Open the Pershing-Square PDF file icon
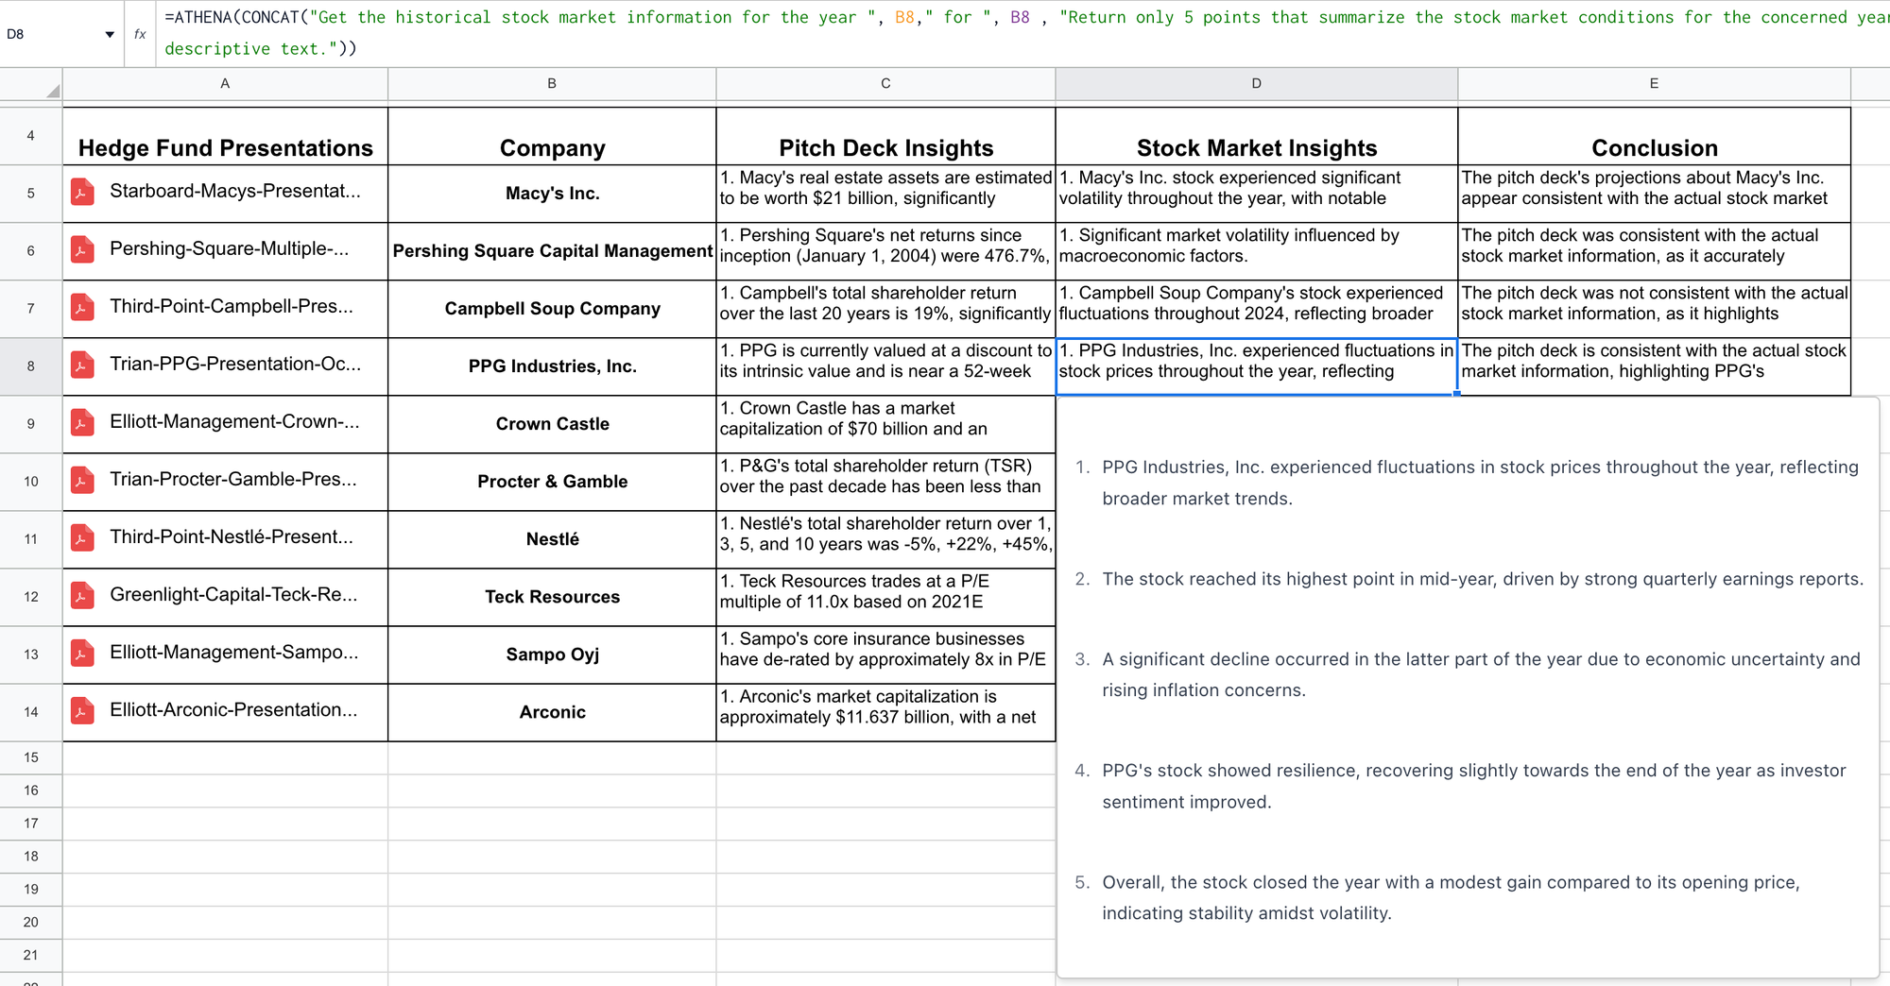1890x986 pixels. [x=83, y=249]
